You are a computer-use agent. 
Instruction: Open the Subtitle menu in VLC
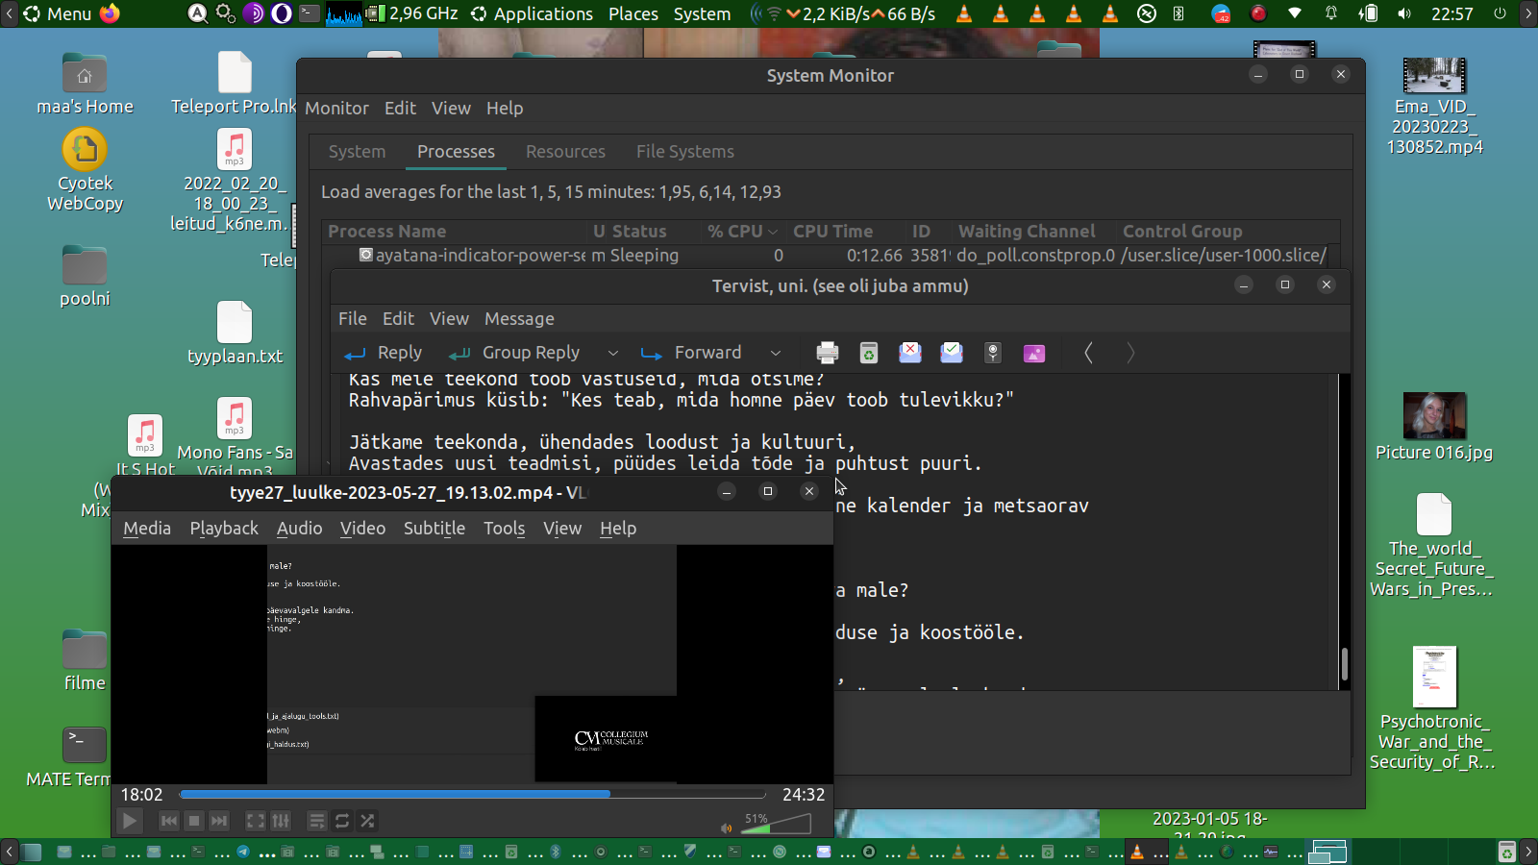pyautogui.click(x=434, y=529)
